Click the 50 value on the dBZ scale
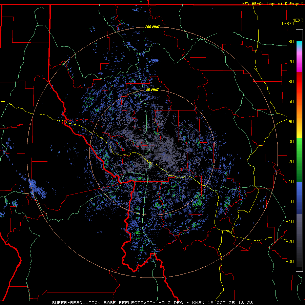Viewport: 305px width, 305px height. point(291,102)
